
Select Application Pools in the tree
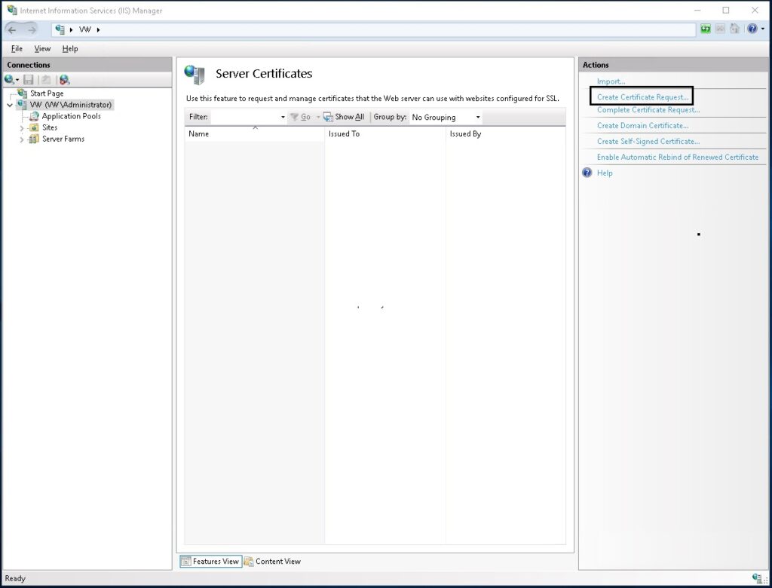click(71, 116)
